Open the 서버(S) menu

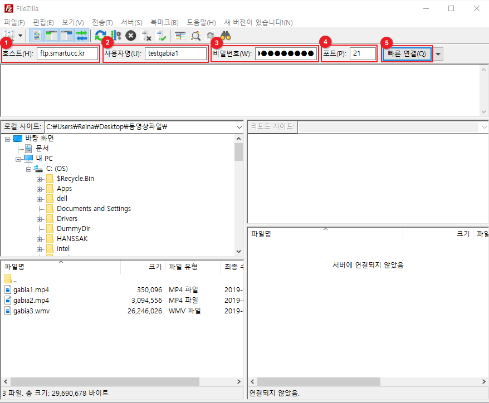coord(131,22)
